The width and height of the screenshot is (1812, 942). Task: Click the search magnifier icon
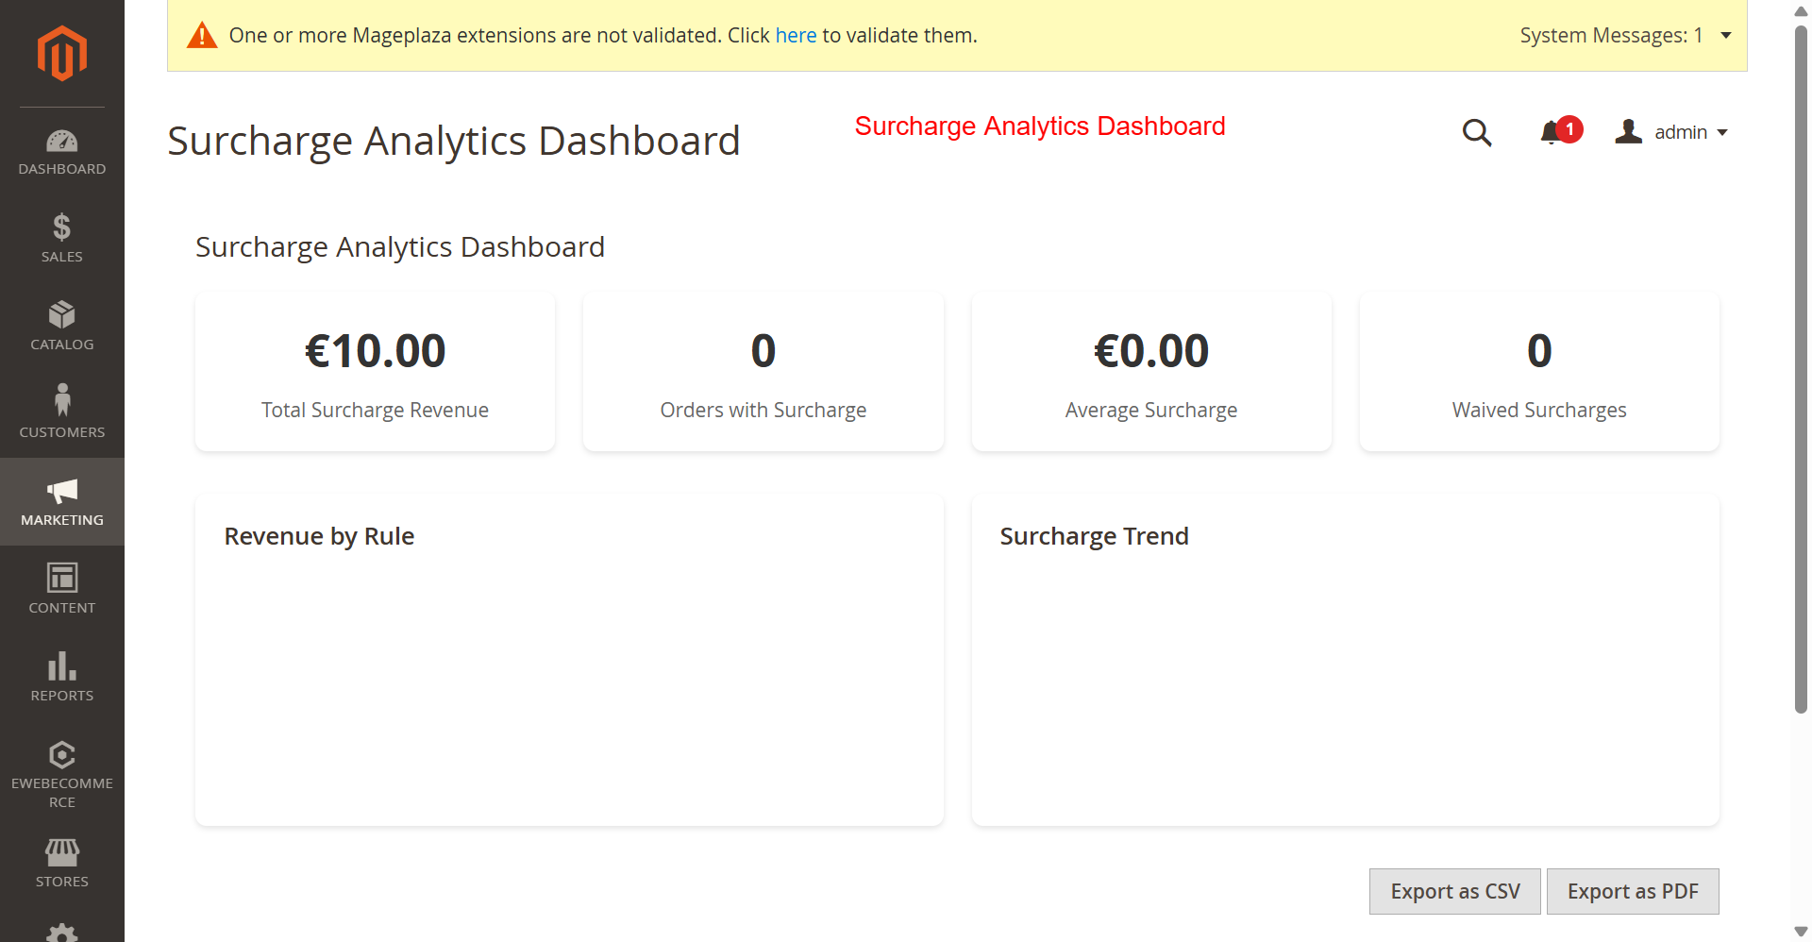pos(1477,133)
